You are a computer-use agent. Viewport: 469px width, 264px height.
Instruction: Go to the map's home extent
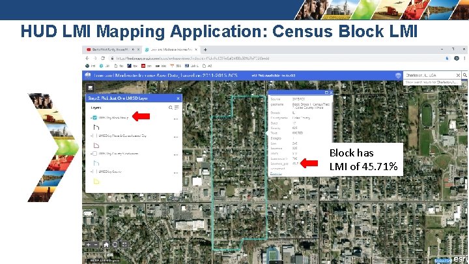click(x=106, y=244)
